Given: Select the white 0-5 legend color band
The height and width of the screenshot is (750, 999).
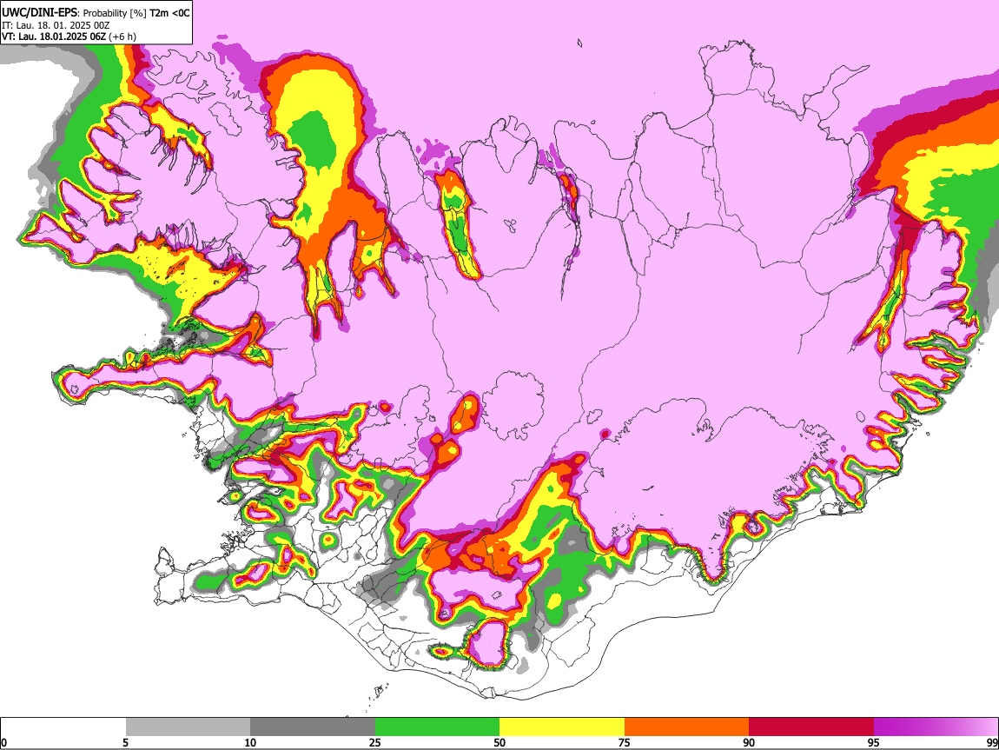Looking at the screenshot, I should pyautogui.click(x=63, y=727).
